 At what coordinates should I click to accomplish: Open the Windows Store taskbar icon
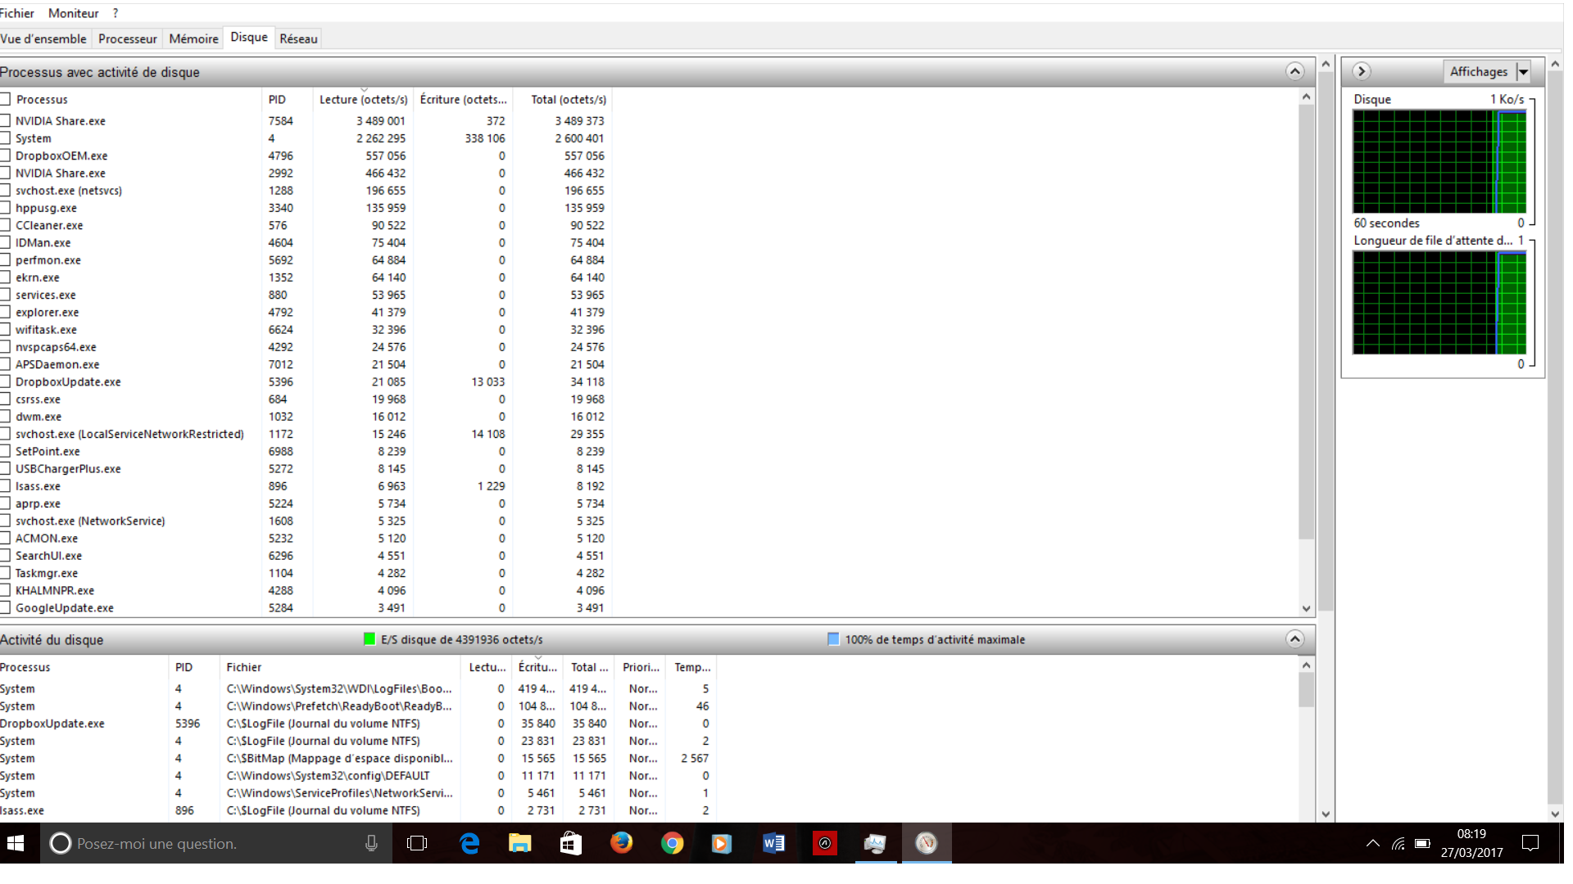(x=571, y=843)
